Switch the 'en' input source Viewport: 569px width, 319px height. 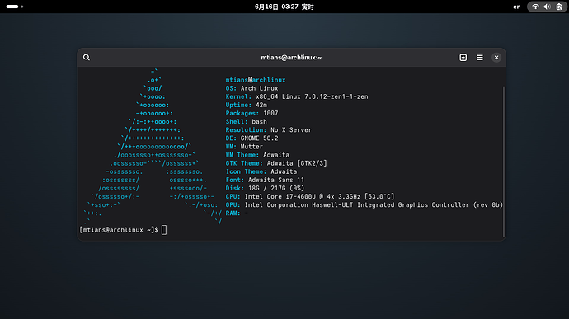517,7
